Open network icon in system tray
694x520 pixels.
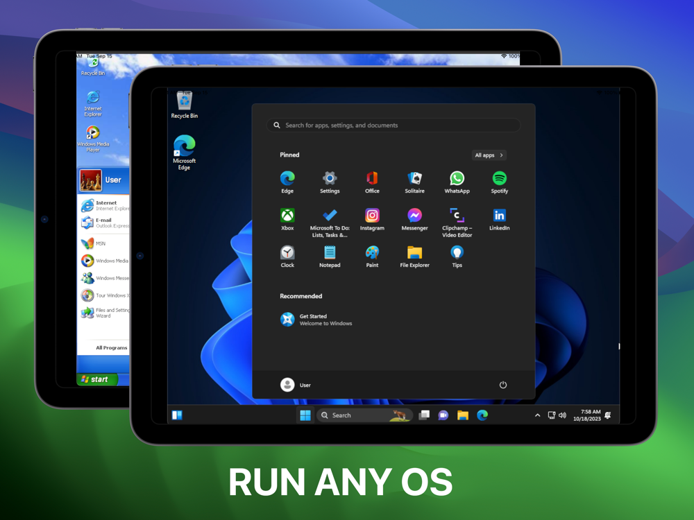[552, 415]
